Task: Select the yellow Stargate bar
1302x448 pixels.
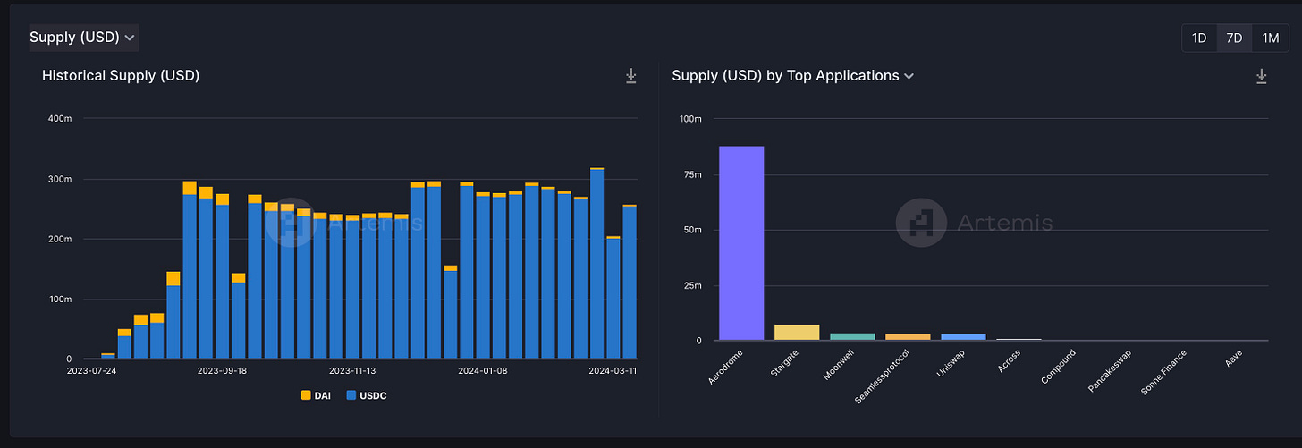Action: [797, 333]
